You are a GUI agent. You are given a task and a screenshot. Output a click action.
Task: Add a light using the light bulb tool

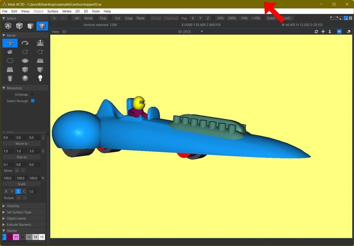click(40, 78)
